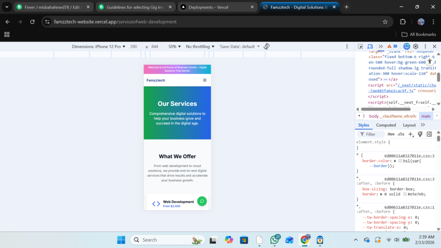Screen dimensions: 441x248
Task: Open the tab search dropdown arrow
Action: click(x=7, y=7)
